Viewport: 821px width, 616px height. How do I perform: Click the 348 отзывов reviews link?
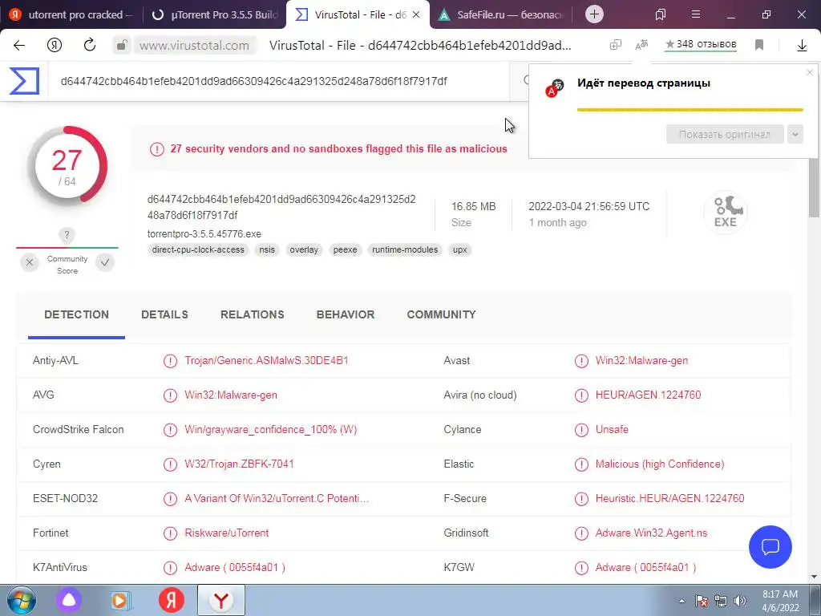click(701, 45)
